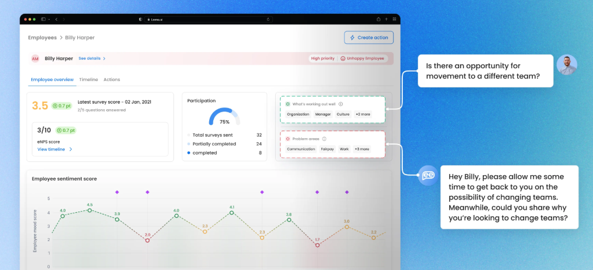Click the 0.7 pt badge beside 3/10
593x270 pixels.
pos(66,131)
